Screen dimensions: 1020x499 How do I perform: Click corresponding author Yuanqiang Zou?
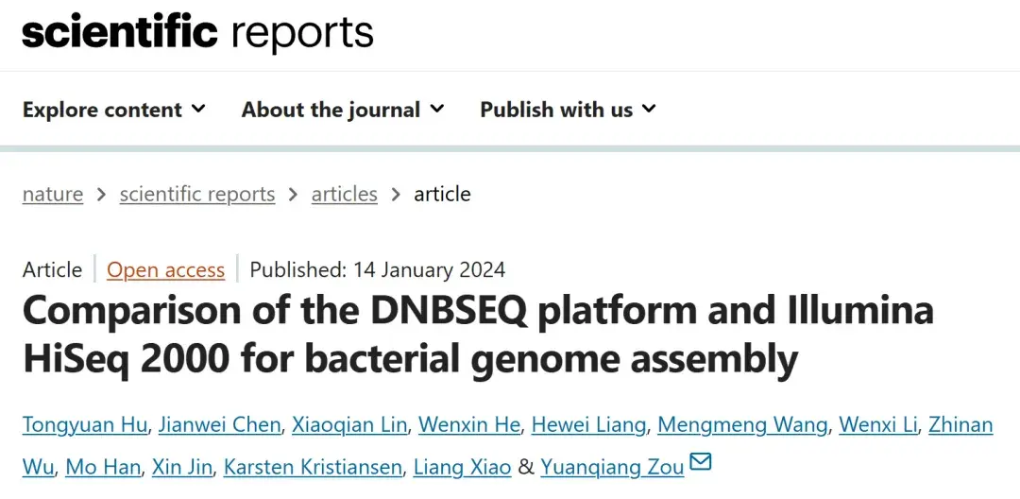(612, 467)
